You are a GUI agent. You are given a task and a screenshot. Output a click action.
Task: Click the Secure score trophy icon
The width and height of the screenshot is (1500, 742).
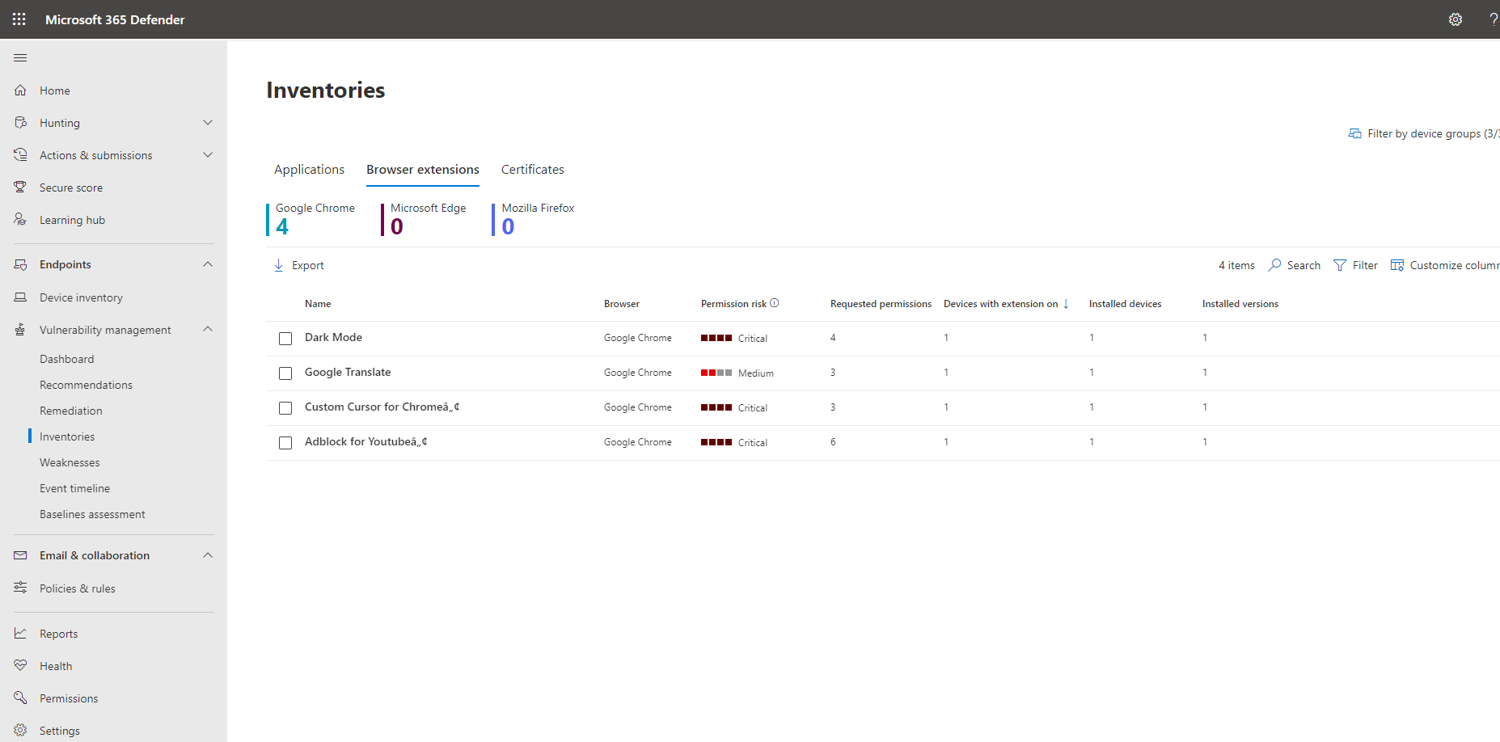[20, 188]
